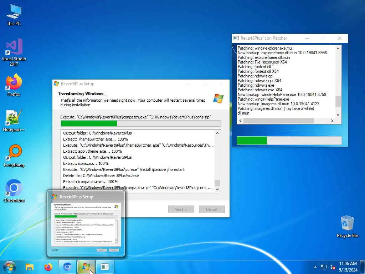Click the 'Execute: iconpatch.exe' status line above progress
Screen dimensions: 365x274
point(135,117)
